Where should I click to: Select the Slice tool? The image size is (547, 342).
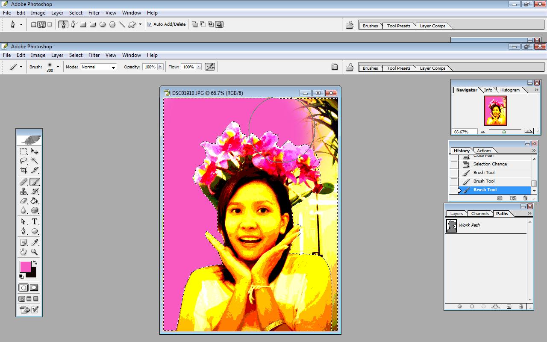35,170
